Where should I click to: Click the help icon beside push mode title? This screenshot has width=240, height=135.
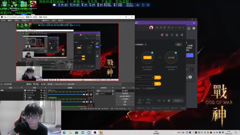click(145, 44)
